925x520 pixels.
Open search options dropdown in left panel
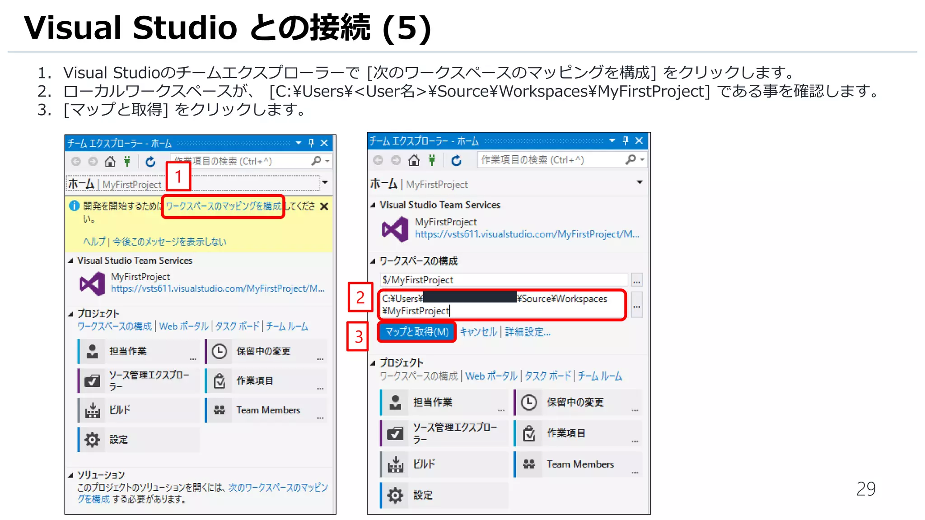[x=327, y=161]
